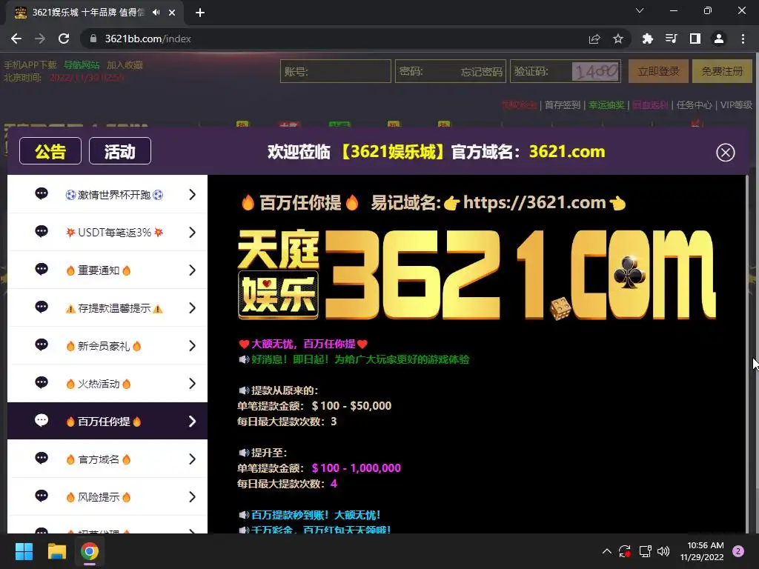Toggle the browser side panel icon
759x569 pixels.
(695, 39)
